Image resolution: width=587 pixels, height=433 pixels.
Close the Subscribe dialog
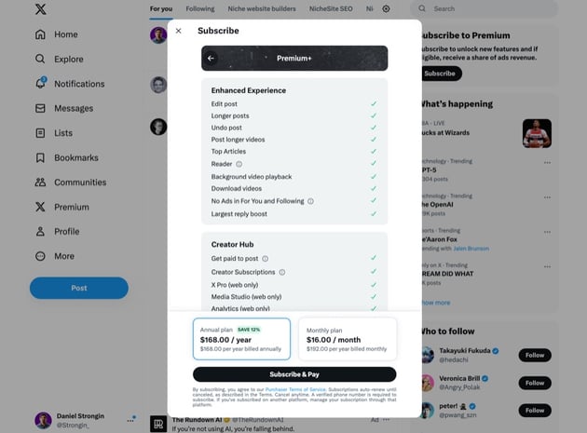(x=179, y=31)
